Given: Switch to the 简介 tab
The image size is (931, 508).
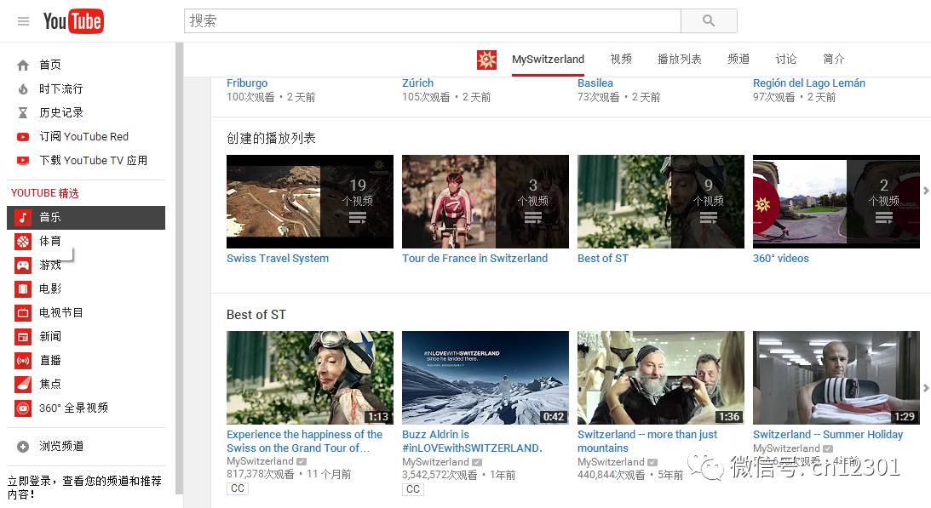Looking at the screenshot, I should tap(834, 60).
